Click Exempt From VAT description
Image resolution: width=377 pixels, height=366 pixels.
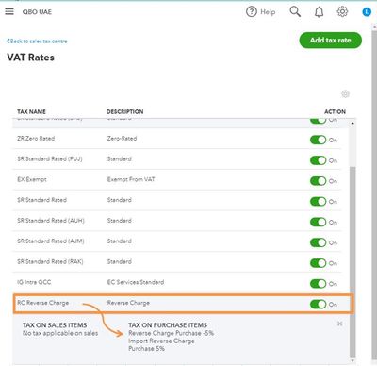(131, 179)
